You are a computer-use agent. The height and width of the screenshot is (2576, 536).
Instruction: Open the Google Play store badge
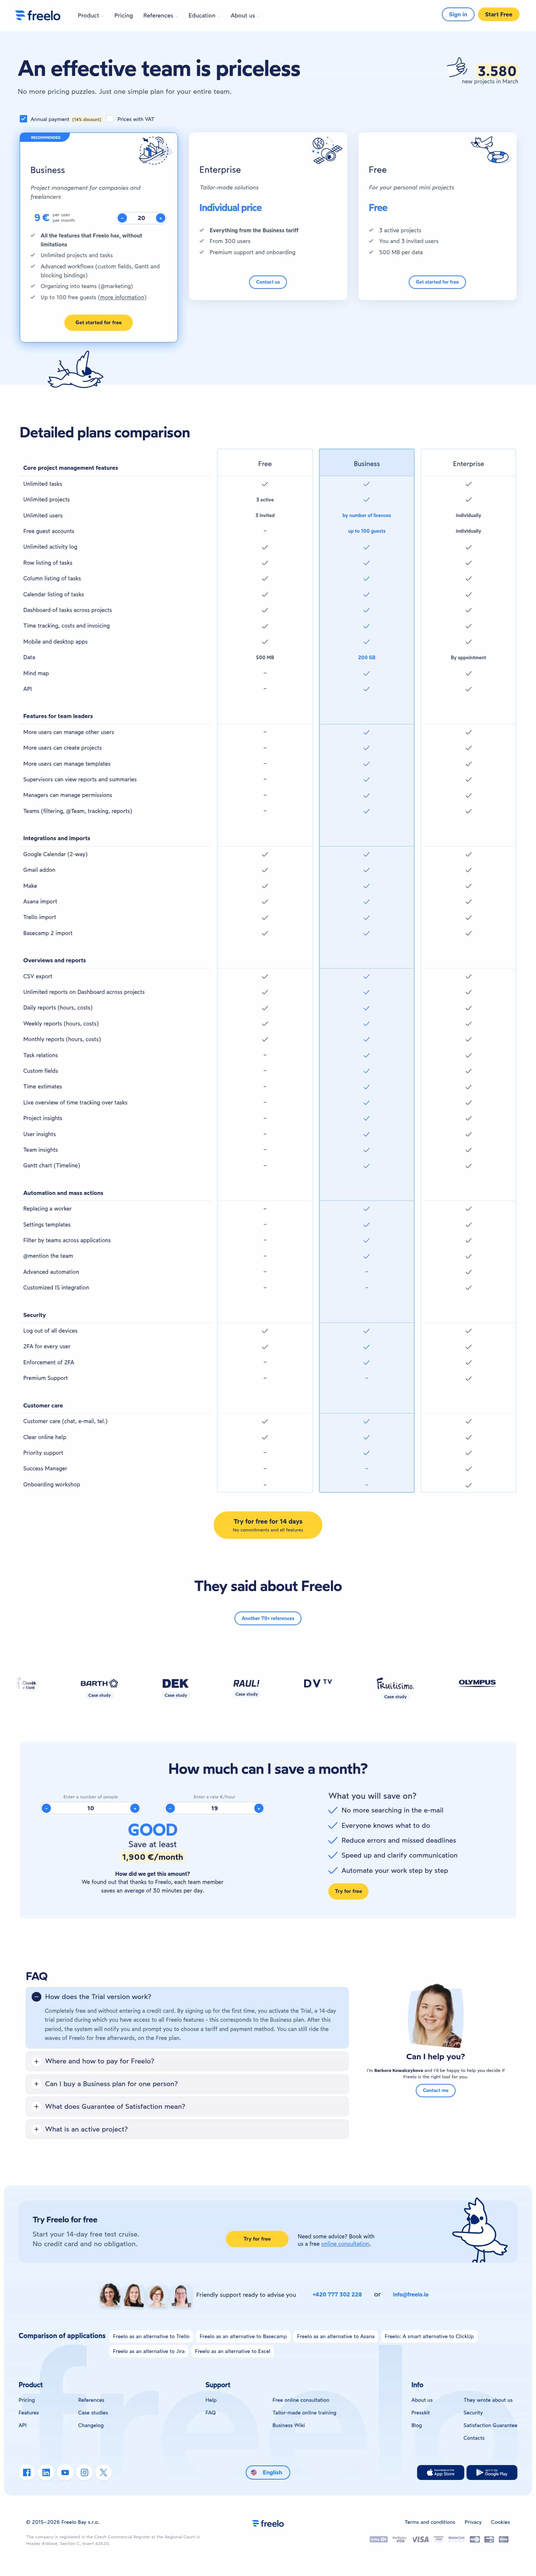point(492,2472)
